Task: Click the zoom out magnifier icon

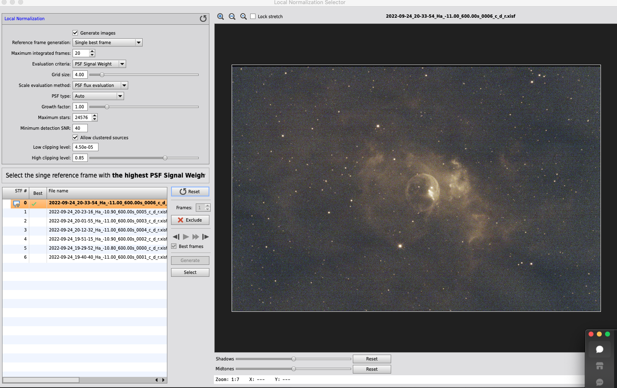Action: click(x=232, y=16)
